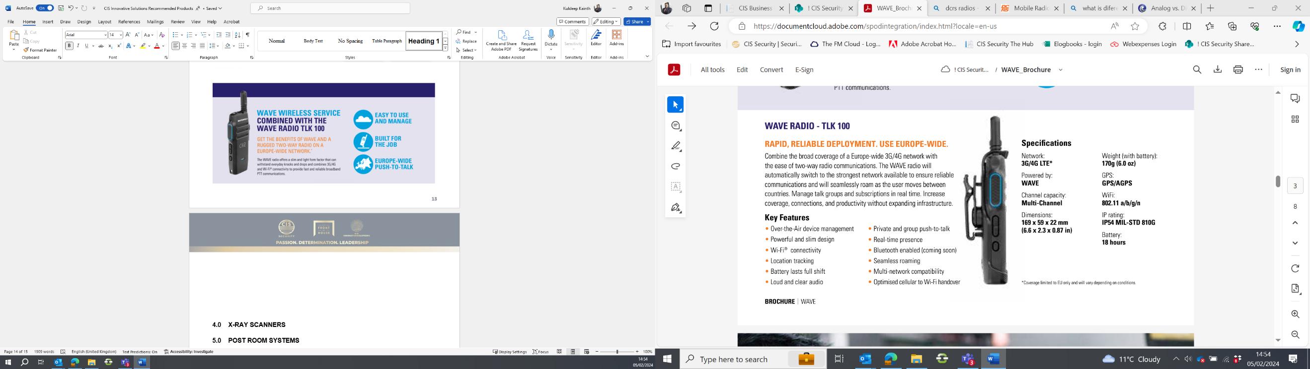Toggle Justify alignment in Word
The height and width of the screenshot is (369, 1310).
(x=202, y=46)
